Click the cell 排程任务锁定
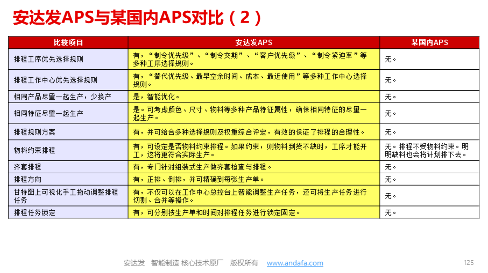Image resolution: width=488 pixels, height=273 pixels. pos(68,212)
